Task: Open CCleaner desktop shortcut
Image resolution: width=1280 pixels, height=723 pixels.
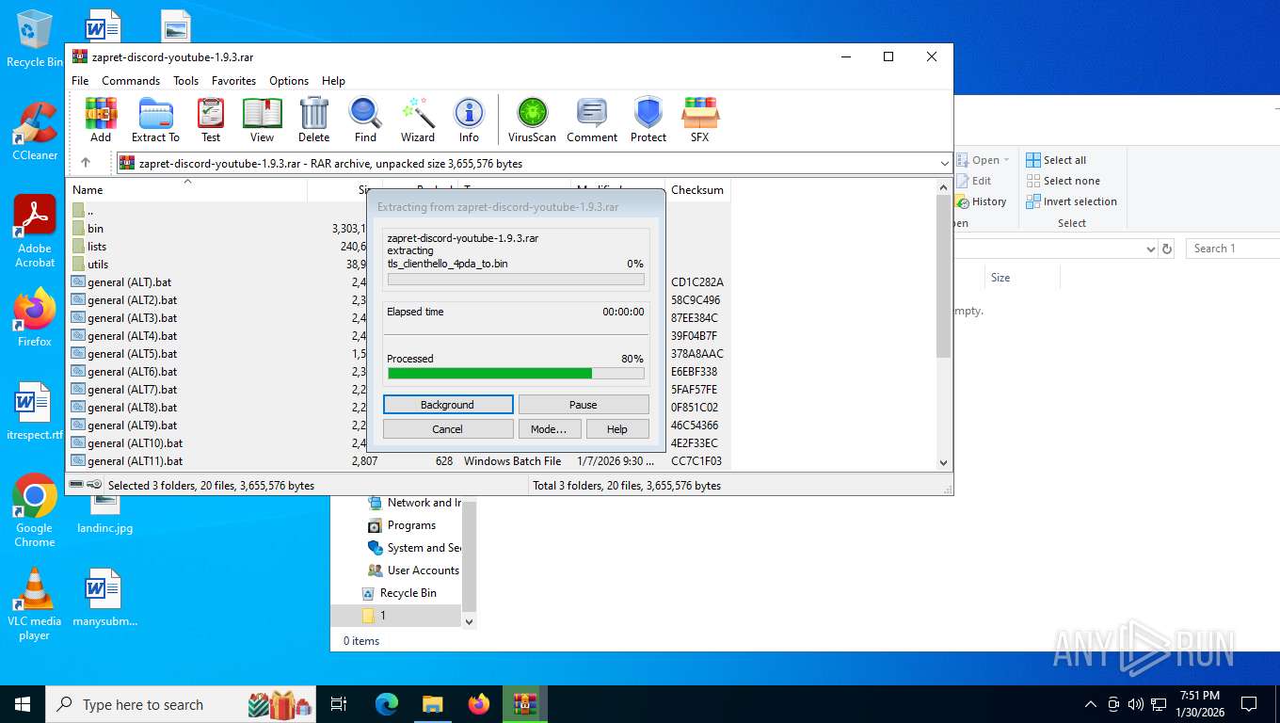Action: (x=35, y=132)
